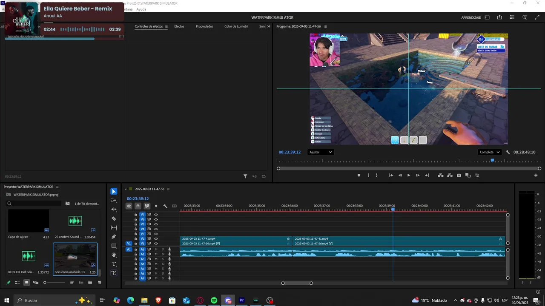Image resolution: width=545 pixels, height=306 pixels.
Task: Select the Ripple Edit tool
Action: click(114, 210)
